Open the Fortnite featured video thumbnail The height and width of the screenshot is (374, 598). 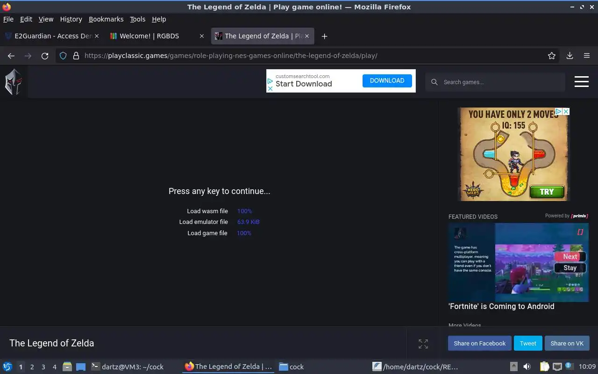[x=519, y=262]
